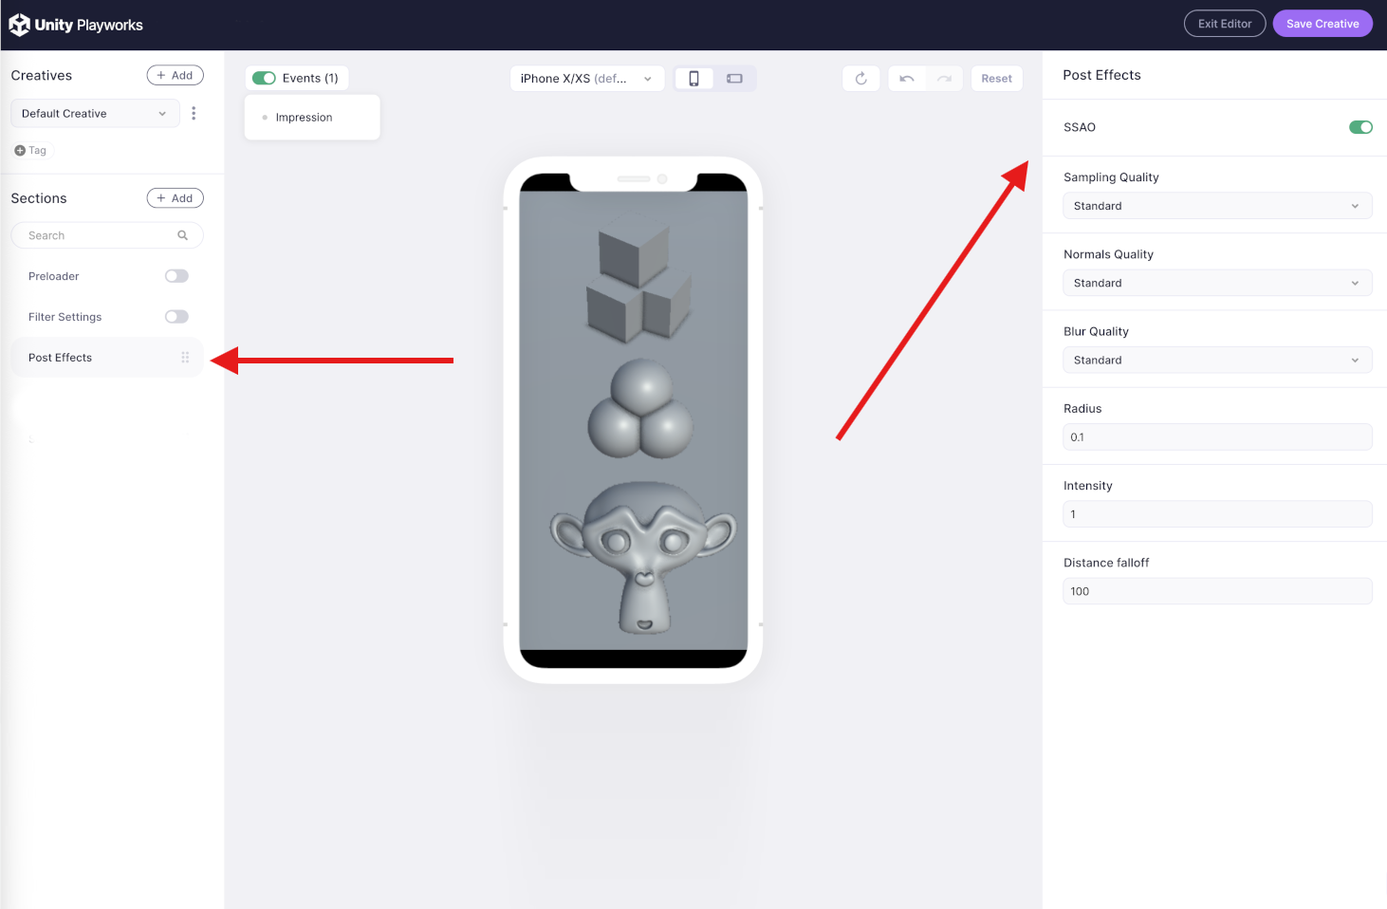Viewport: 1387px width, 909px height.
Task: Click the Radius input field
Action: click(1216, 437)
